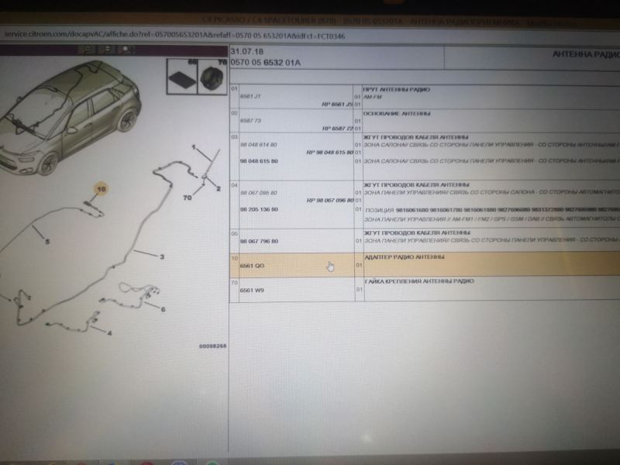Click part number 6561 QG in the highlighted row
This screenshot has height=465, width=620.
253,265
